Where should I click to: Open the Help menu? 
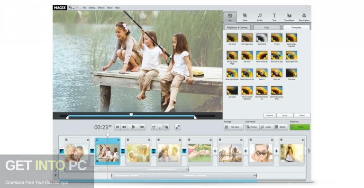point(118,8)
